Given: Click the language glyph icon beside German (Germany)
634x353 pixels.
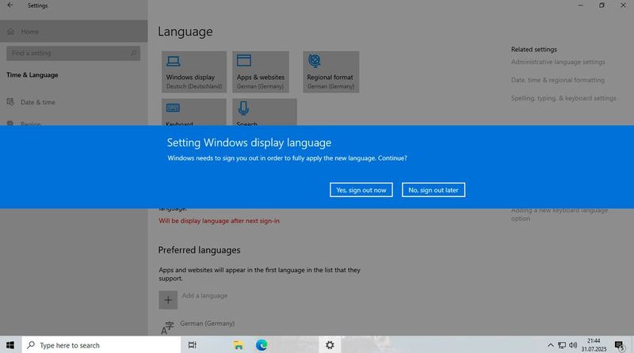Looking at the screenshot, I should [167, 328].
